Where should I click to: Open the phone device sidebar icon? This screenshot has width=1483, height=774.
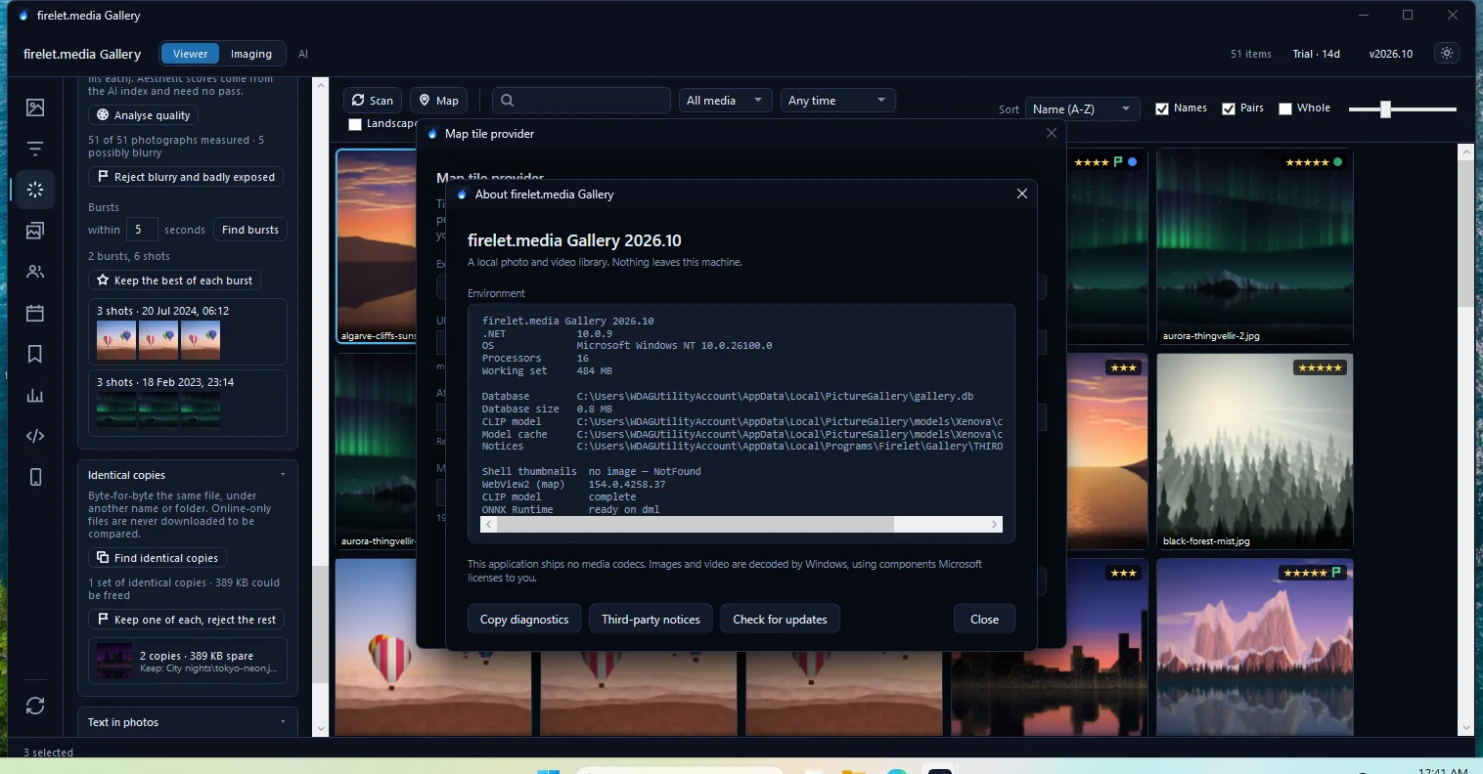coord(35,477)
